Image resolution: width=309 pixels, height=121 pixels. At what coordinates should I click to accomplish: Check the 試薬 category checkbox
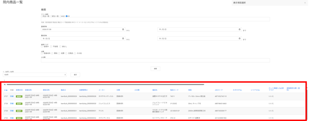pyautogui.click(x=59, y=53)
